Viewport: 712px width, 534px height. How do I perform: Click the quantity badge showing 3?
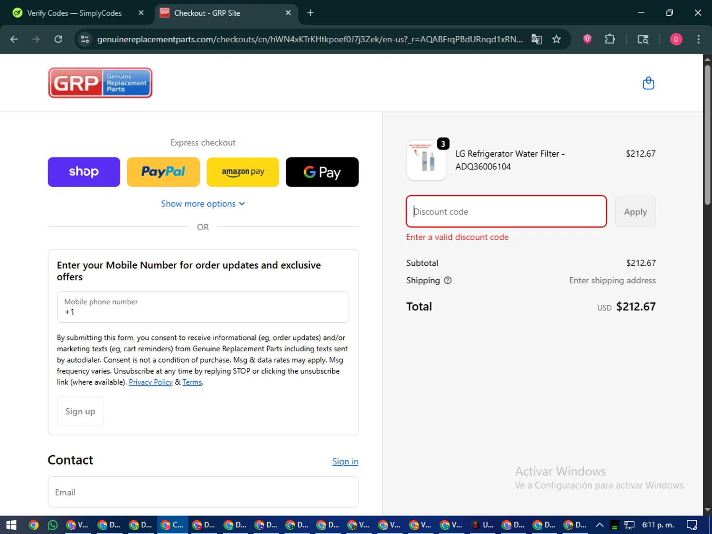click(443, 144)
